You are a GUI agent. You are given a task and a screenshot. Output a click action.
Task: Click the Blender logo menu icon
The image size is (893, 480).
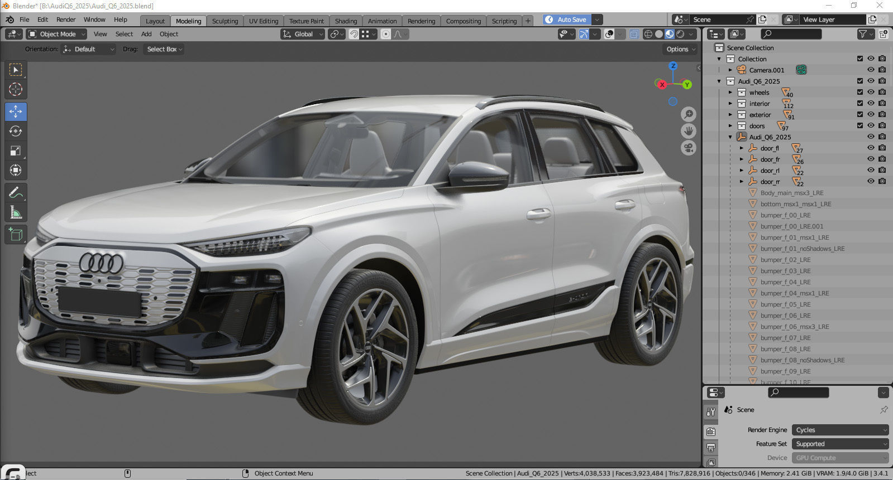(9, 20)
